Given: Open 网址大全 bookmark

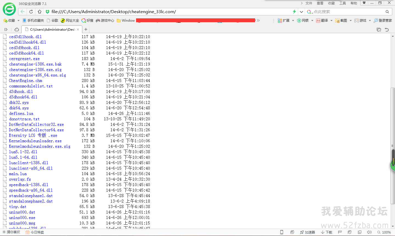Looking at the screenshot, I should click(x=70, y=21).
